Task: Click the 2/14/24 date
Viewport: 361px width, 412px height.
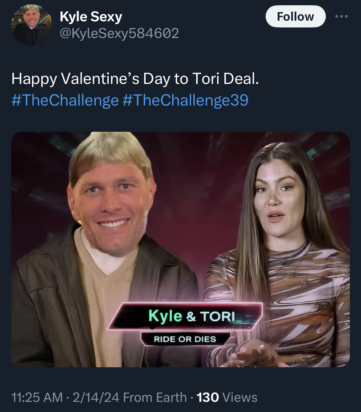Action: coord(96,397)
